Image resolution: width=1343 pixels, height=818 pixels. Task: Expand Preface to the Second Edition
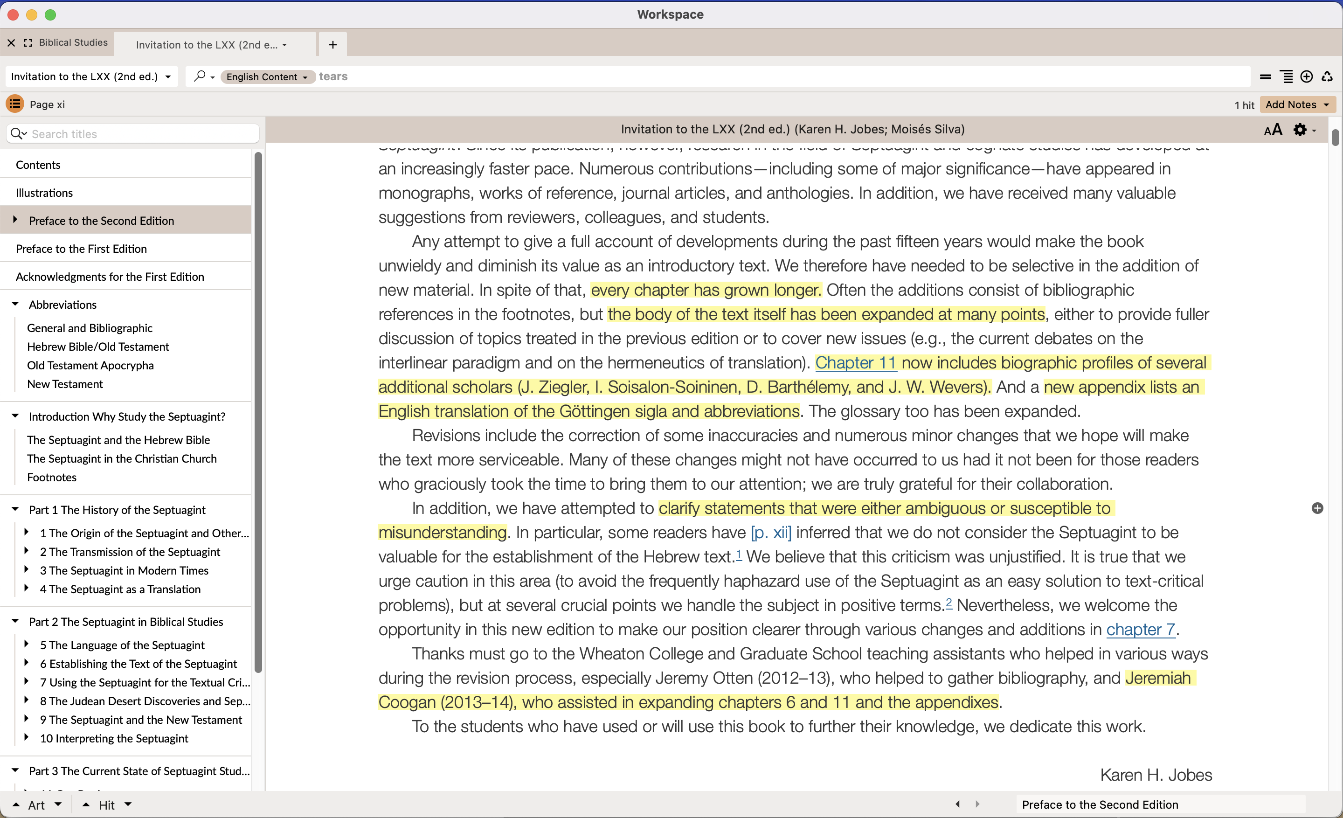[x=15, y=220]
